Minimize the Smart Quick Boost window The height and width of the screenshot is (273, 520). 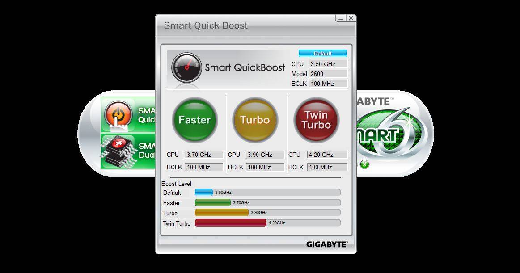(341, 18)
